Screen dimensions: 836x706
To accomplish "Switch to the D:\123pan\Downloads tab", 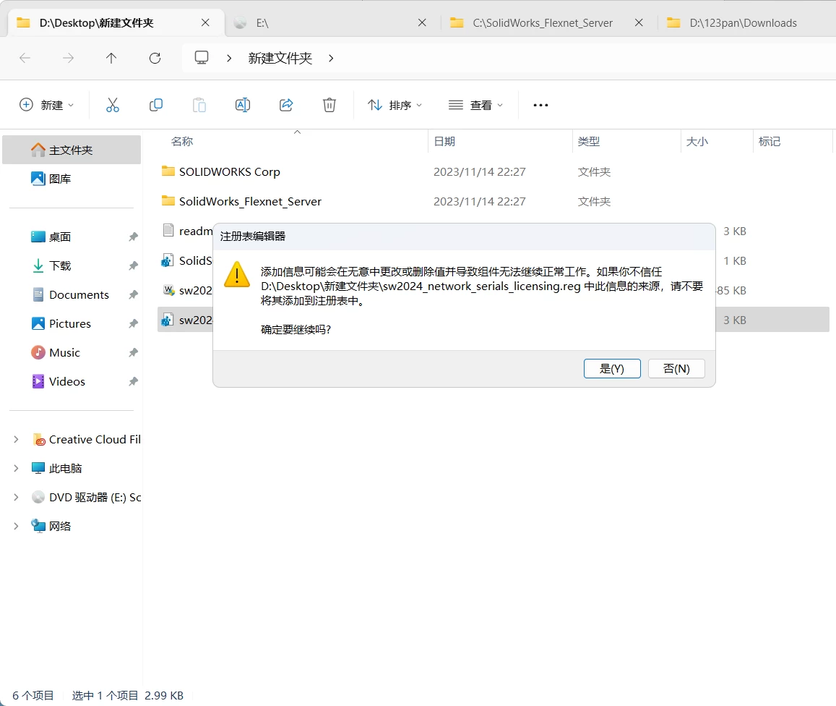I will (743, 22).
